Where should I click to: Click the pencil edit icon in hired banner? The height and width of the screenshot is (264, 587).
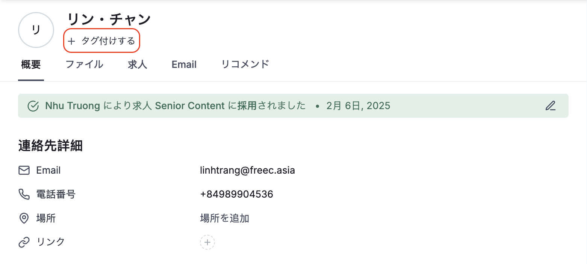pos(550,106)
